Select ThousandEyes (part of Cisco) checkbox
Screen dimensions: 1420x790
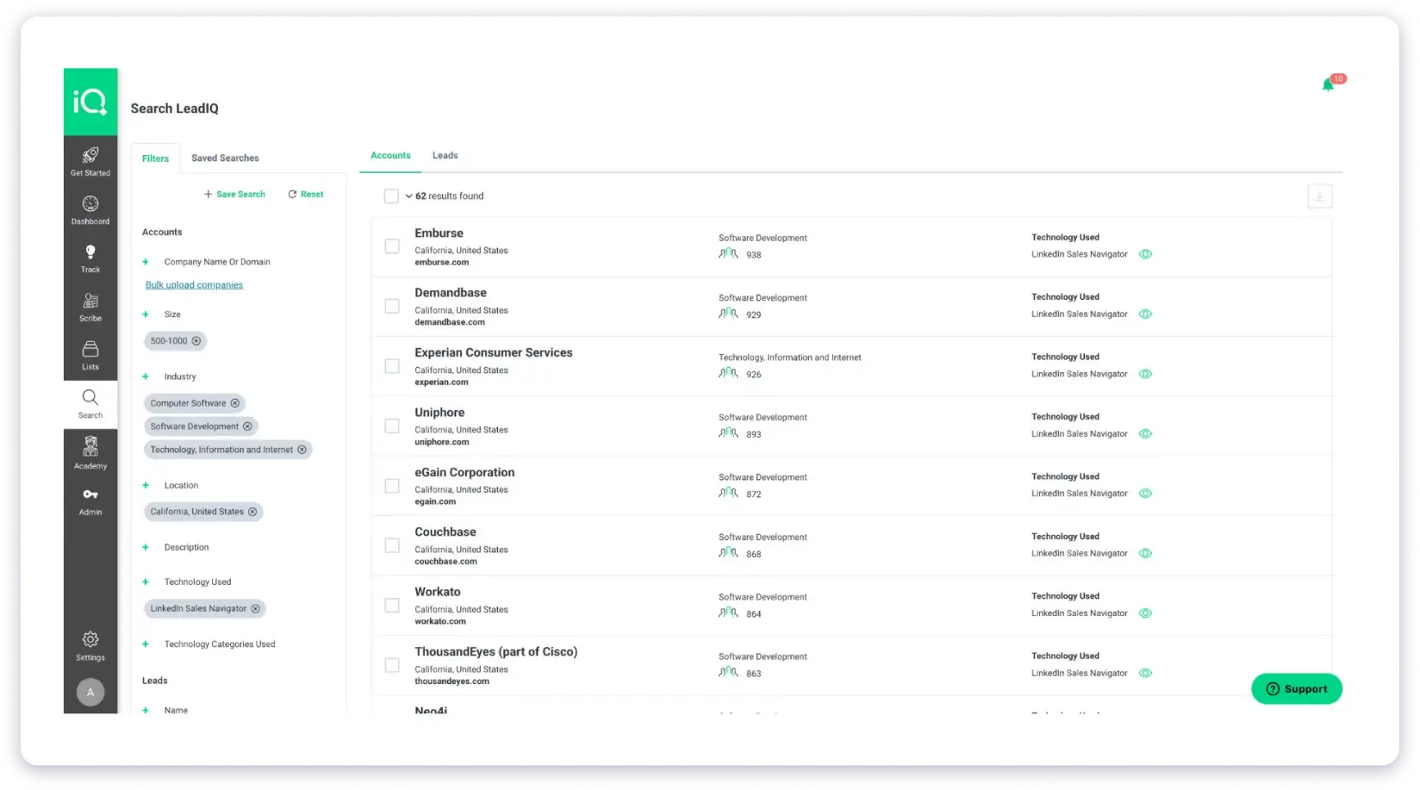392,666
